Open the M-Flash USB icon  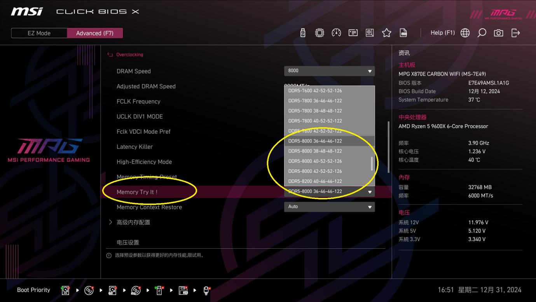303,33
